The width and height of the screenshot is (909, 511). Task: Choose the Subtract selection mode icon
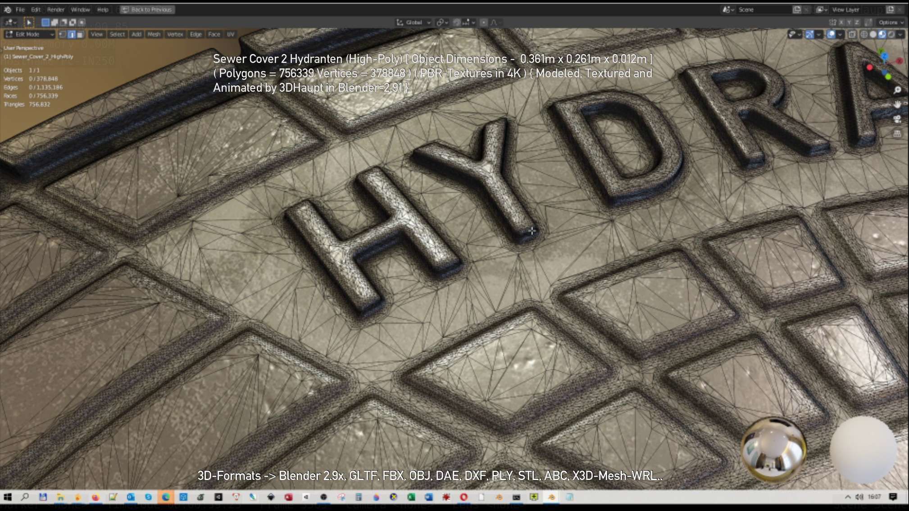64,22
